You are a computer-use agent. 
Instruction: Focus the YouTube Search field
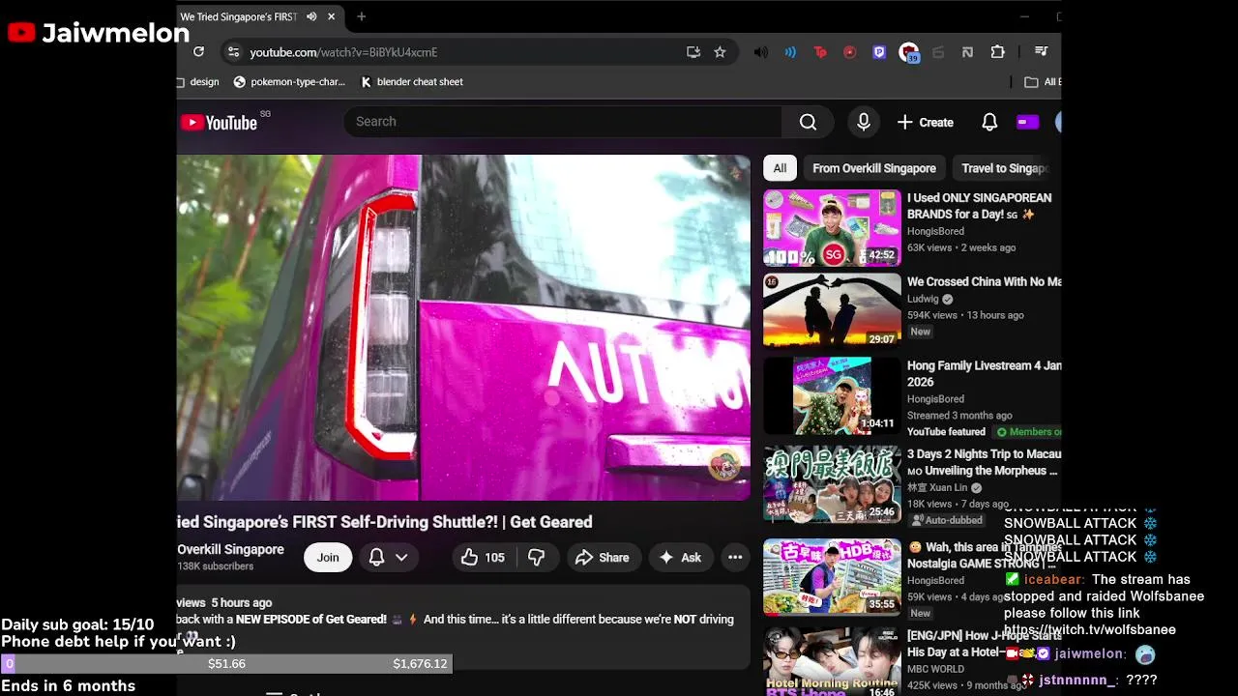pos(563,122)
